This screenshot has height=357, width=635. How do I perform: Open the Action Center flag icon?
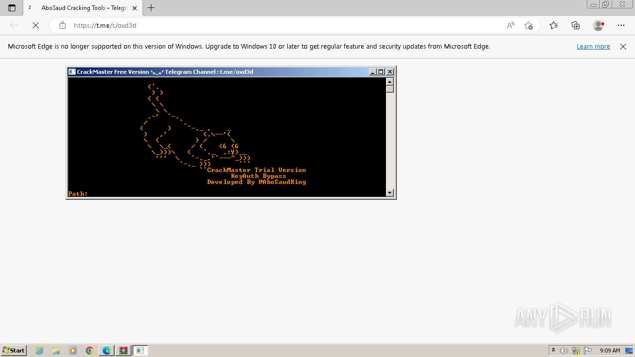[588, 351]
